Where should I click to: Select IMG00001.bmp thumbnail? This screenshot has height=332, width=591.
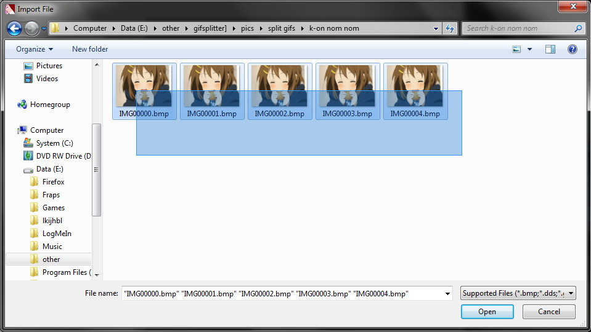pyautogui.click(x=212, y=92)
